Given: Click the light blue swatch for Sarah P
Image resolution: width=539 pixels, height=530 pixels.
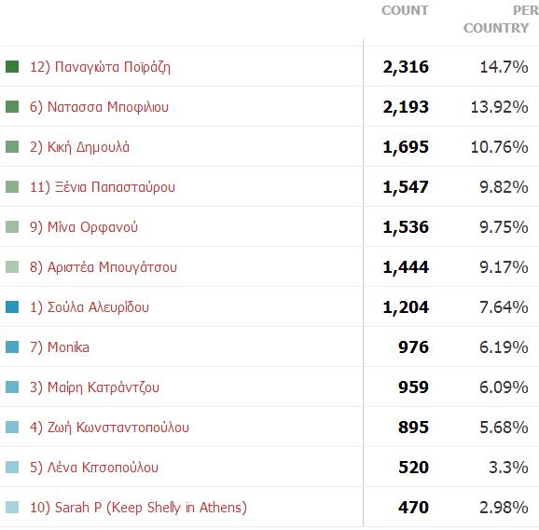Looking at the screenshot, I should 12,507.
